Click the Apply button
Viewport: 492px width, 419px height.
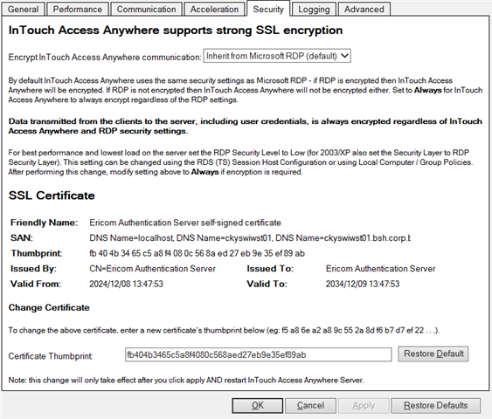click(364, 406)
